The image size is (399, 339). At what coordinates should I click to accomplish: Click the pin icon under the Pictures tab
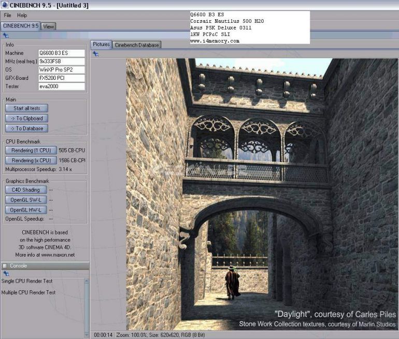tap(96, 53)
